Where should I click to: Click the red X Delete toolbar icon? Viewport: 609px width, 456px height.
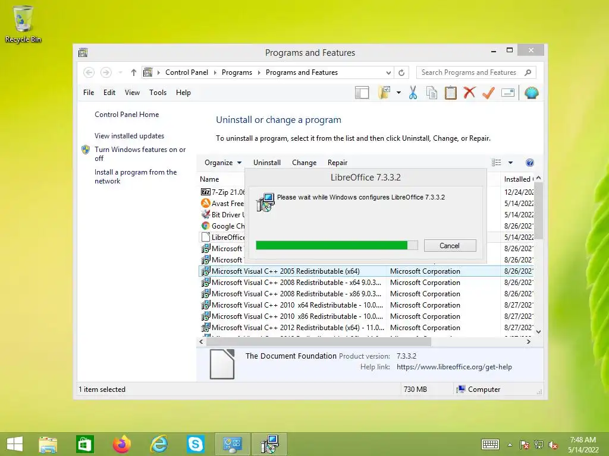click(x=469, y=93)
